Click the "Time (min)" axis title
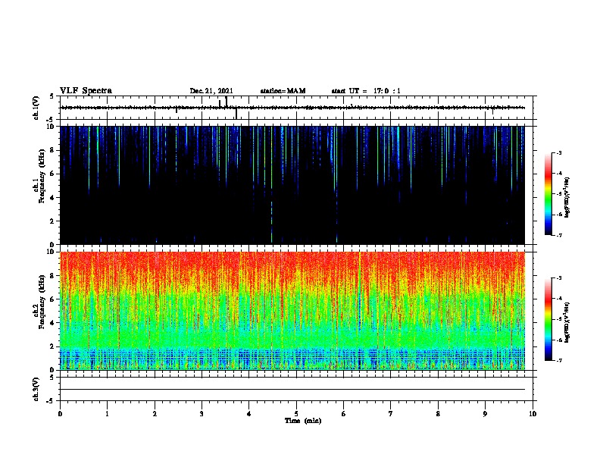Screen dimensions: 600x464 coord(303,421)
